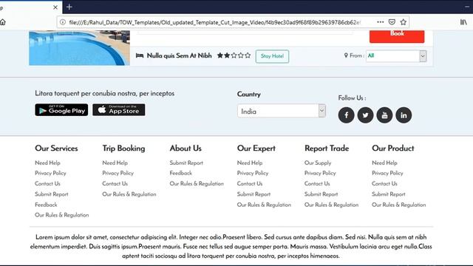
Task: Close the current browser tab
Action: (x=55, y=7)
